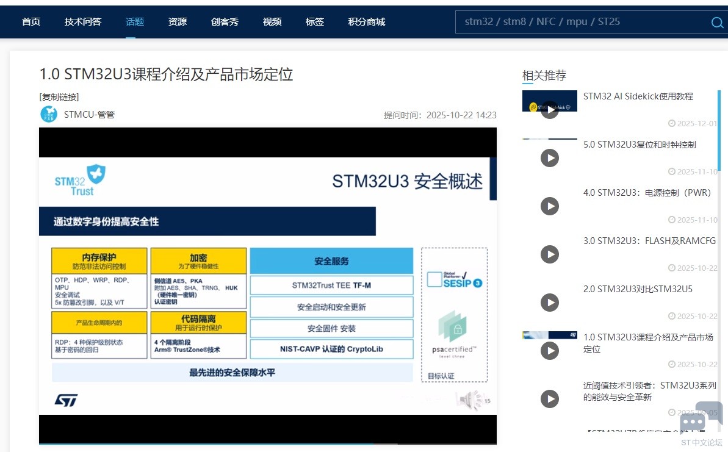Click the [复制链接] copy link

[x=59, y=97]
